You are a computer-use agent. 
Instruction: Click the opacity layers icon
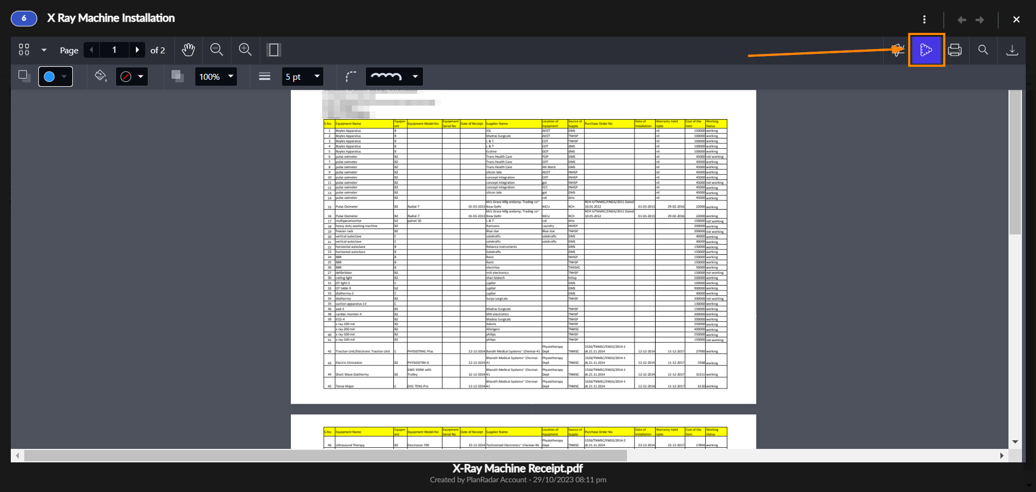(x=178, y=76)
